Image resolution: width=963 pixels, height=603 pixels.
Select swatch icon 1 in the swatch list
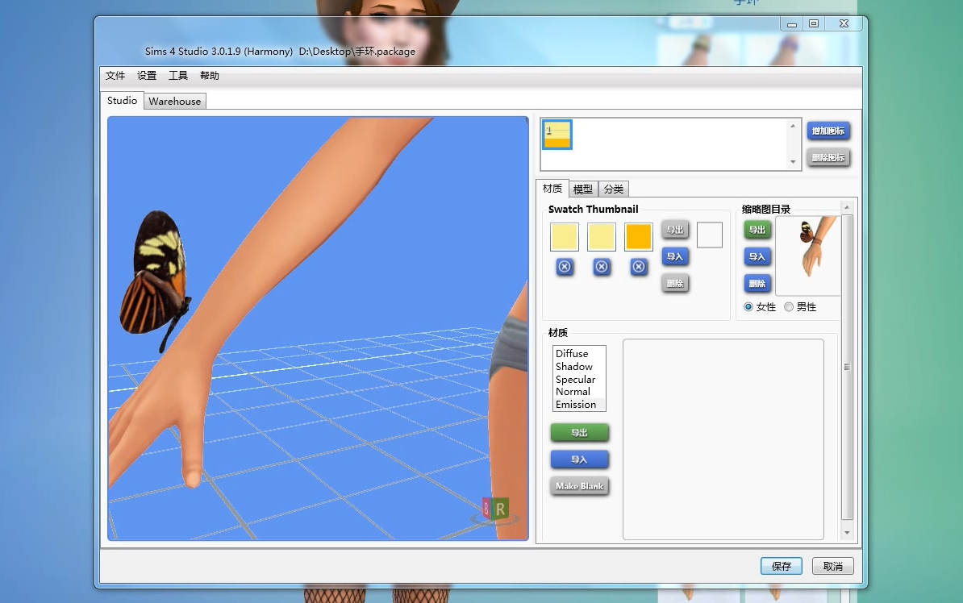pyautogui.click(x=557, y=135)
